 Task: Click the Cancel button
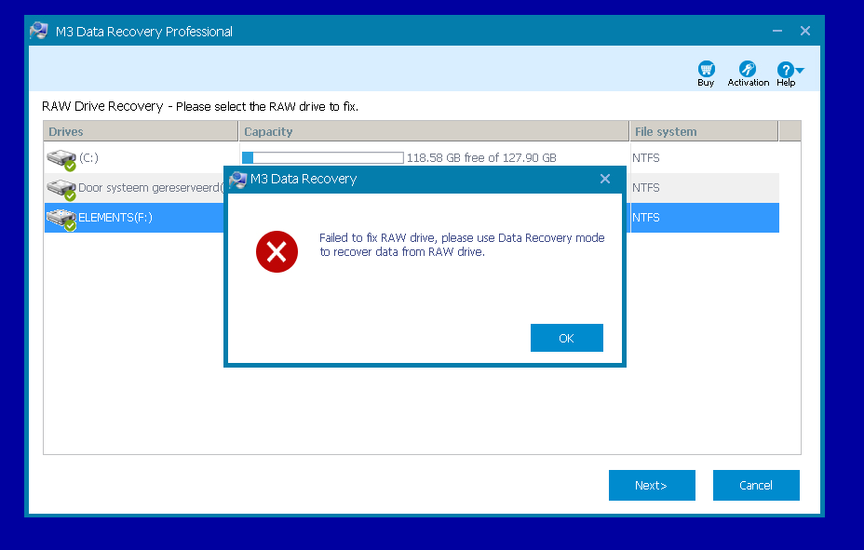pyautogui.click(x=756, y=485)
